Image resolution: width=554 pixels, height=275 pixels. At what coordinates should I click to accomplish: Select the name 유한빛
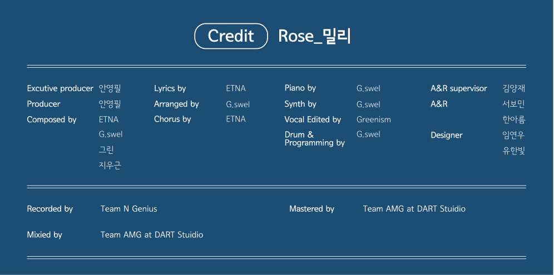coord(514,151)
